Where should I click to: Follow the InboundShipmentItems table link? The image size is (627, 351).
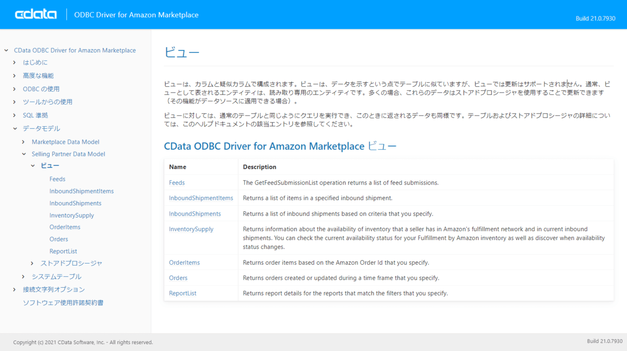tap(201, 198)
